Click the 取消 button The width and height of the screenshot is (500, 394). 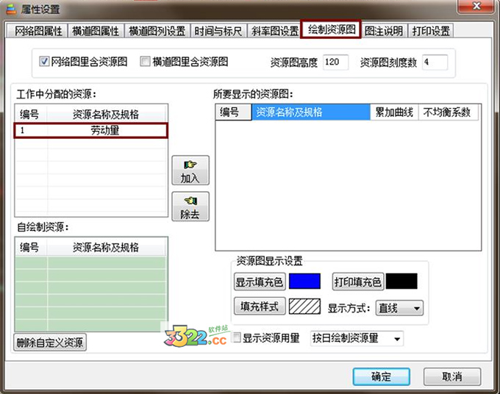click(x=452, y=376)
